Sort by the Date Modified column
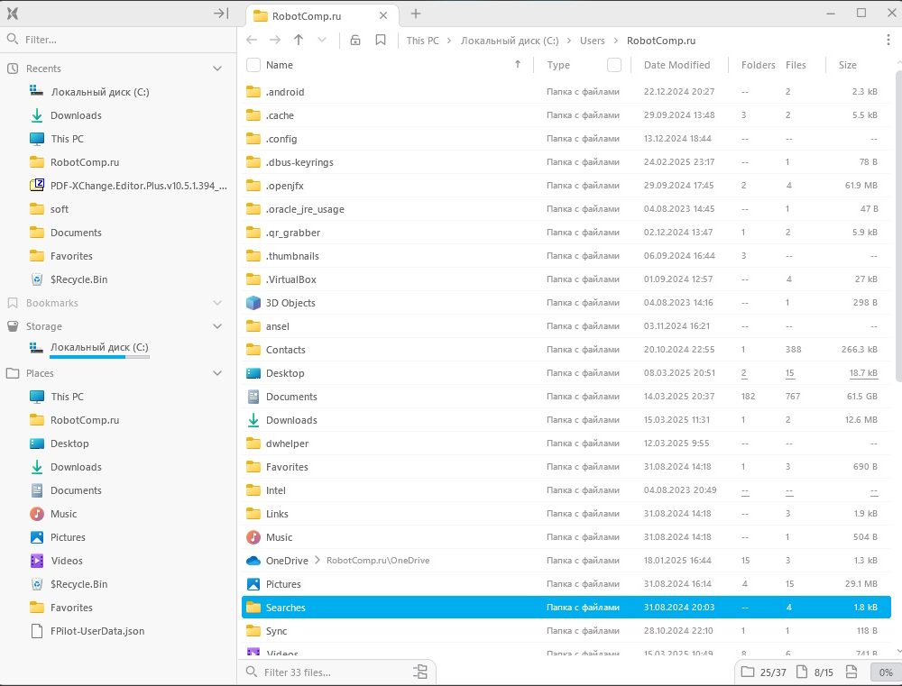Viewport: 902px width, 686px height. 676,65
